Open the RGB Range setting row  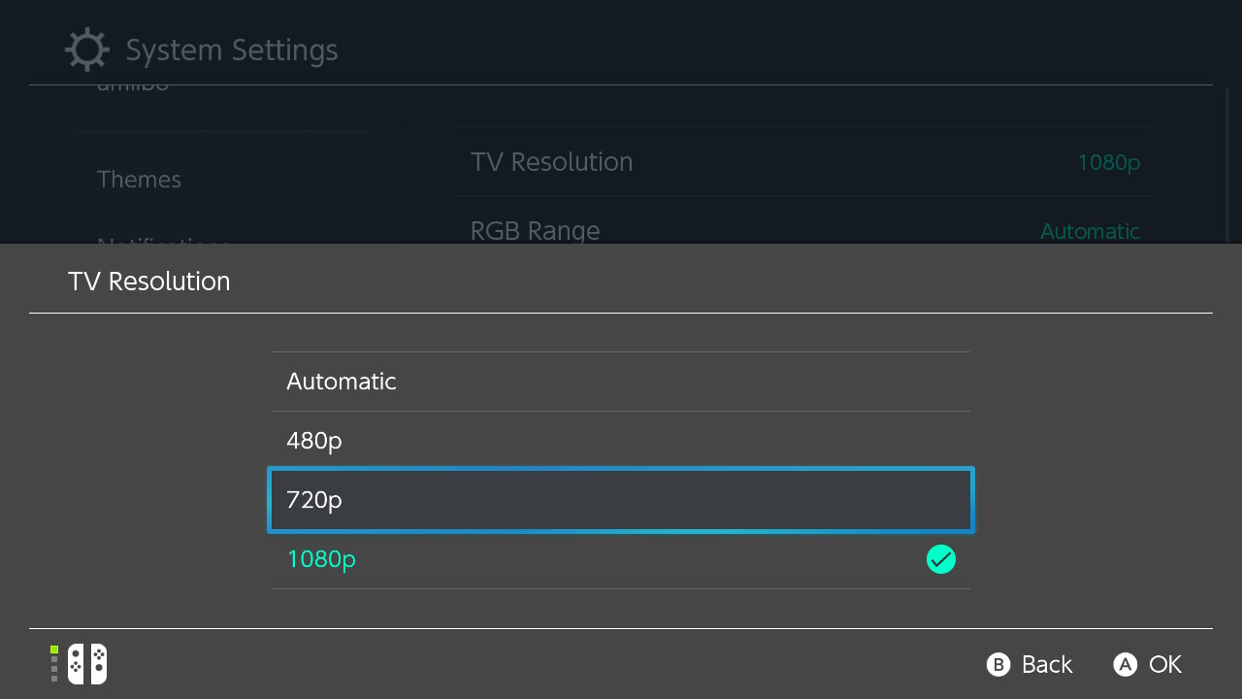tap(804, 230)
